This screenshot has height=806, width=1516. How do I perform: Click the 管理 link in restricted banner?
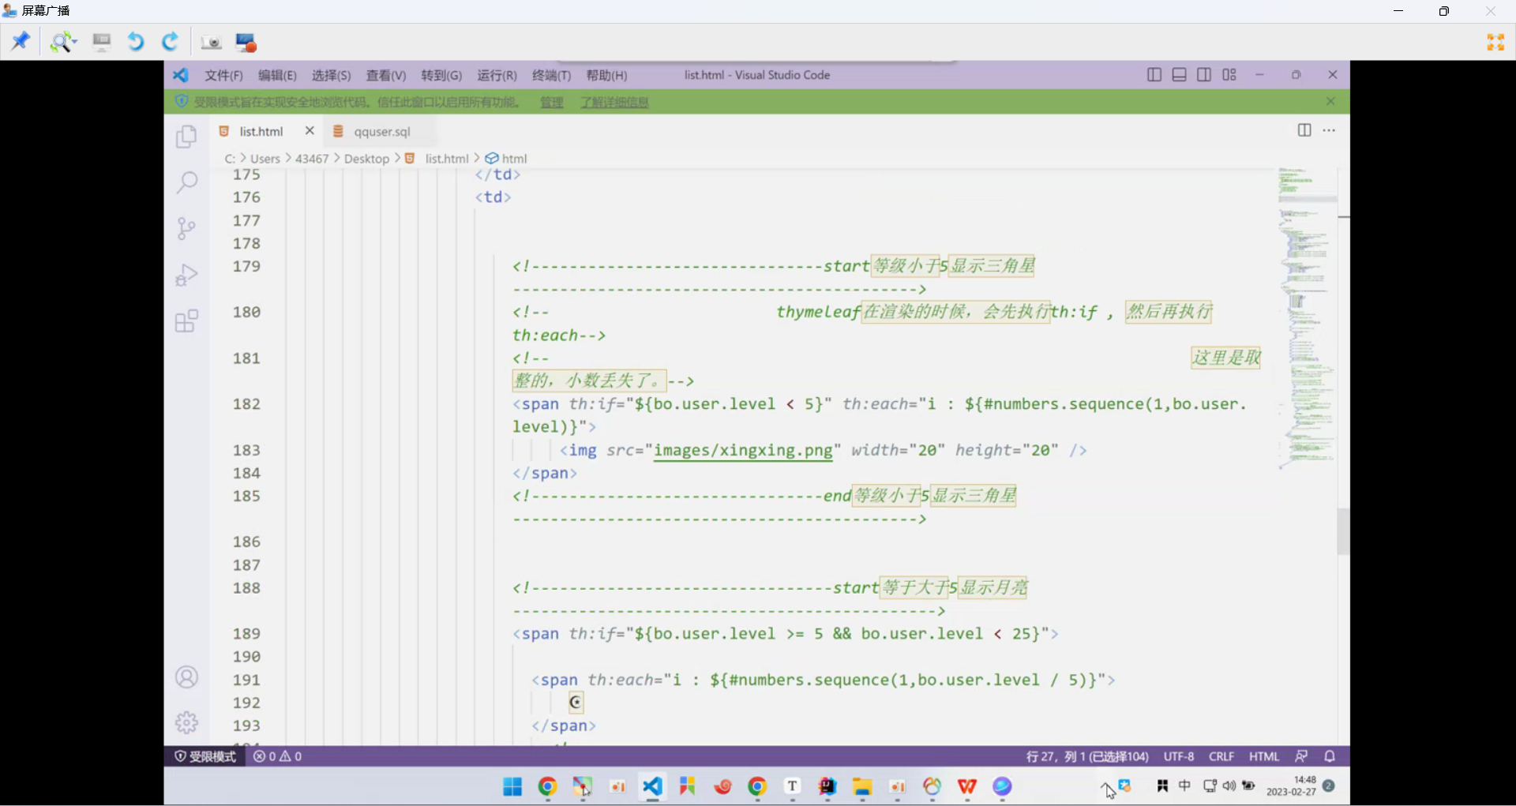pyautogui.click(x=551, y=102)
